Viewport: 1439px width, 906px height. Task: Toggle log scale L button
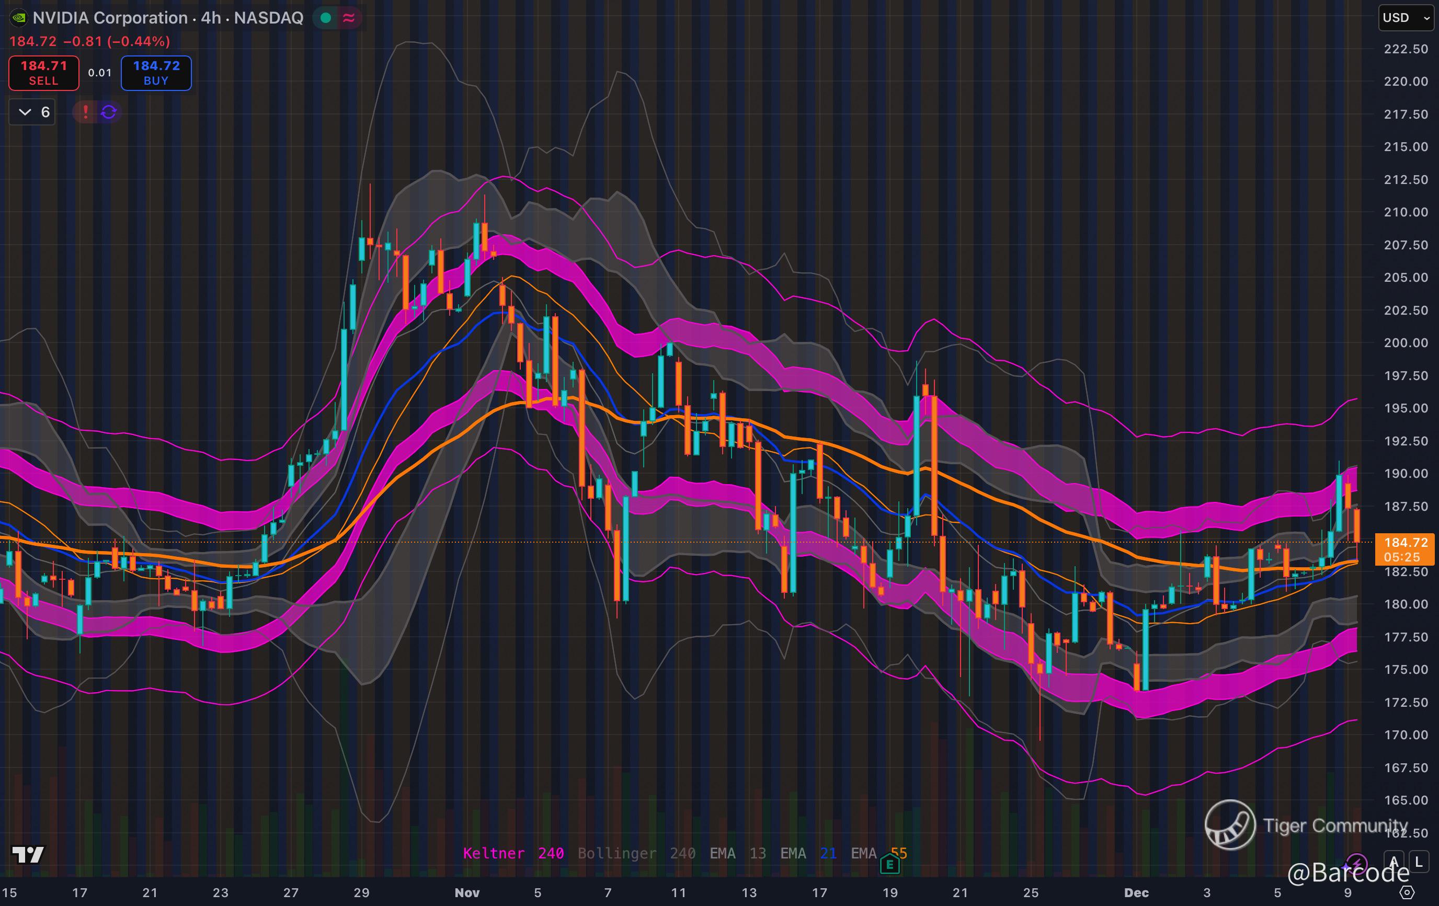[1419, 862]
